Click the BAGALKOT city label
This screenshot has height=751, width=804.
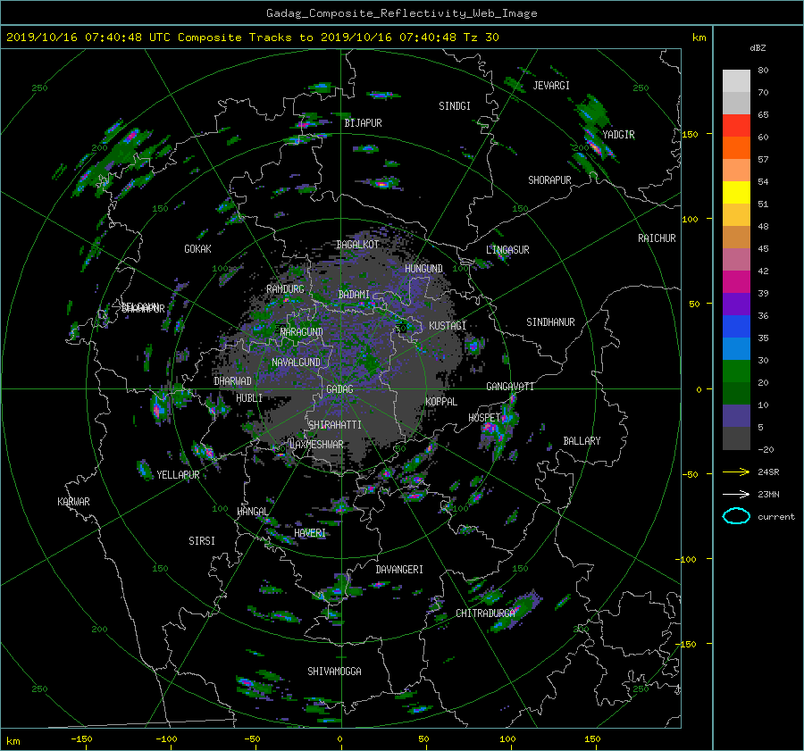click(x=357, y=245)
